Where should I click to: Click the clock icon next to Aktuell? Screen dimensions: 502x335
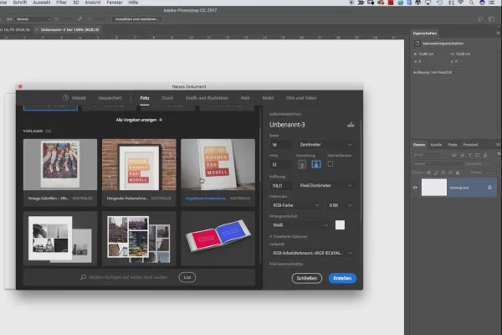pos(67,98)
